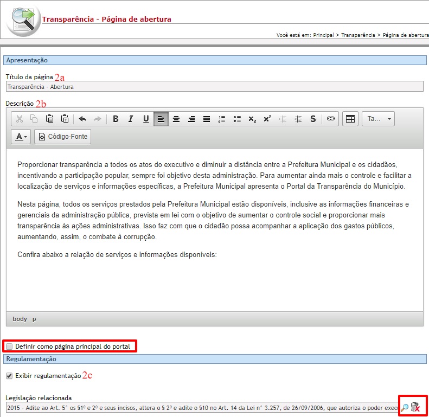This screenshot has width=429, height=417.
Task: Insert a table into the description
Action: tap(350, 119)
